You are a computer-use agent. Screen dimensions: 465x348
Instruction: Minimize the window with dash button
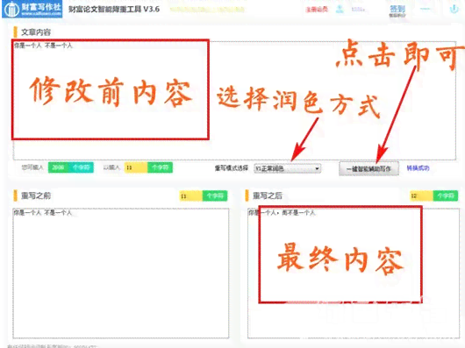pyautogui.click(x=425, y=9)
